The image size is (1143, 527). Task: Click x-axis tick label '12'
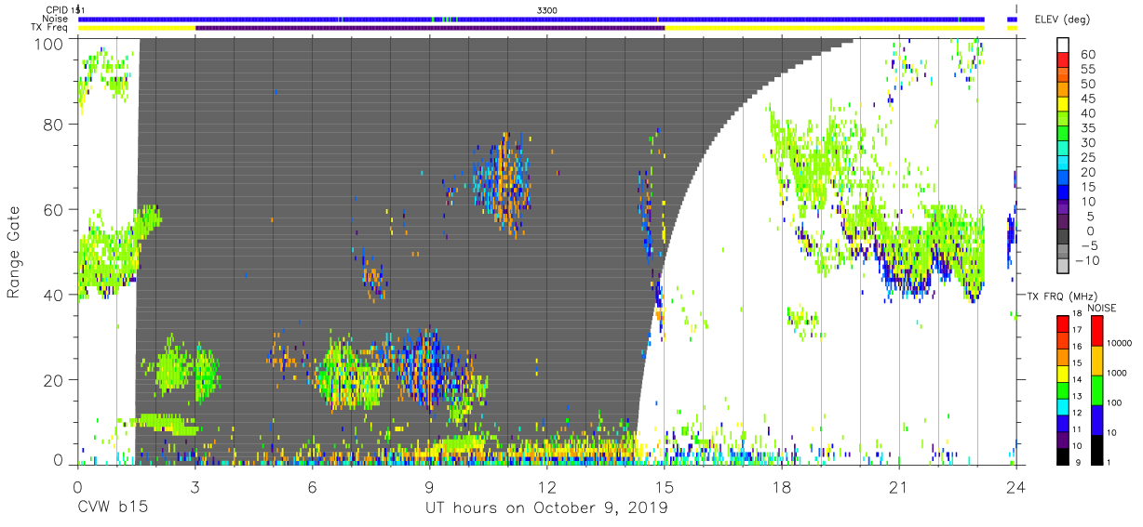click(x=546, y=487)
